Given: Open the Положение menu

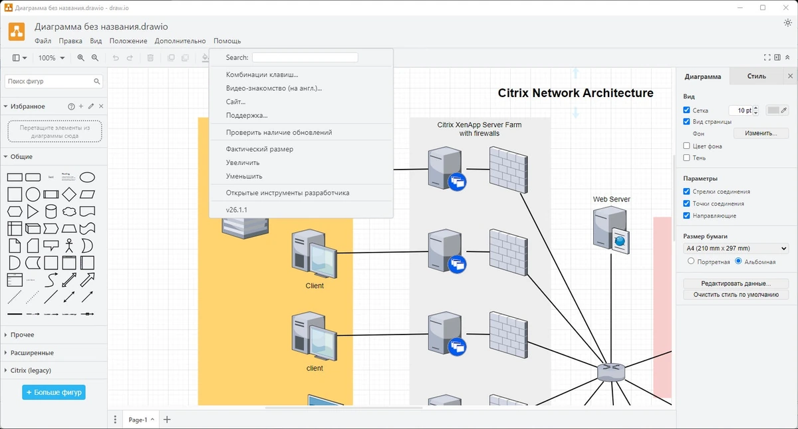Looking at the screenshot, I should coord(128,41).
